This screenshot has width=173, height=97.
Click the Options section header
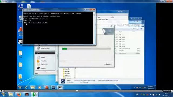pyautogui.click(x=45, y=53)
